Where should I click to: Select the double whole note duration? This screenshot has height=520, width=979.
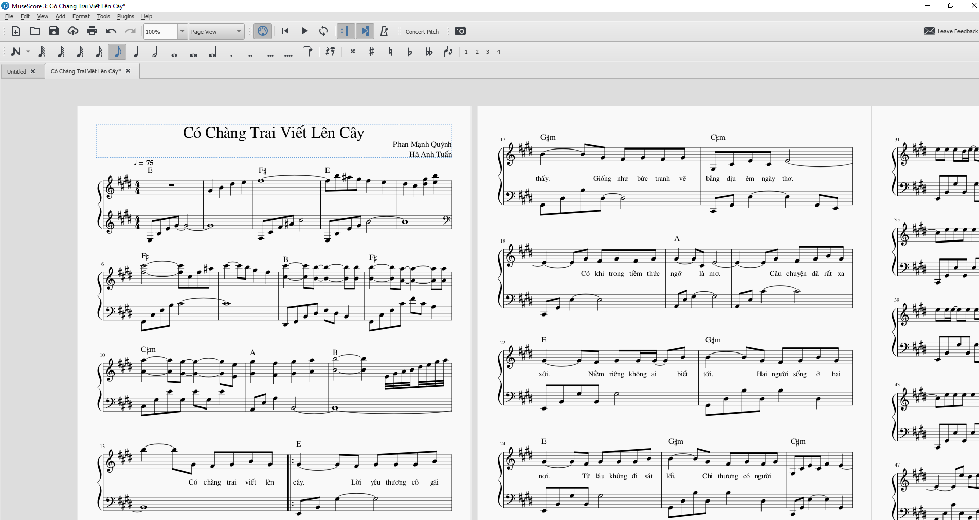(x=193, y=54)
